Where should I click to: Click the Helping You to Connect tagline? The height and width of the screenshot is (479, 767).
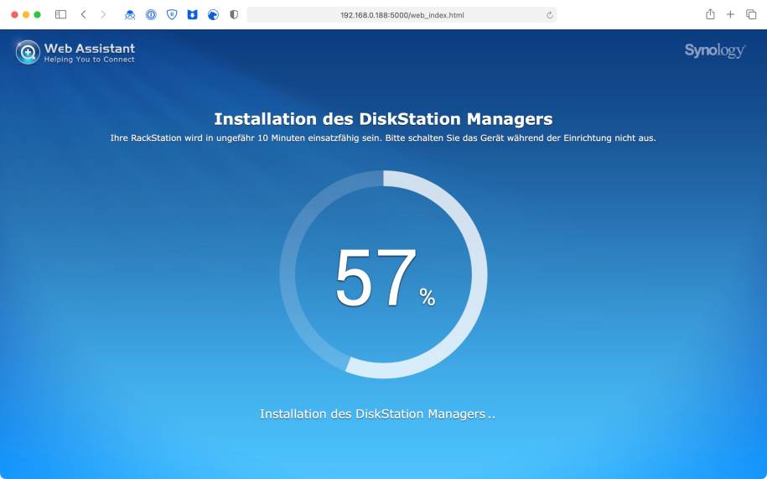point(90,60)
